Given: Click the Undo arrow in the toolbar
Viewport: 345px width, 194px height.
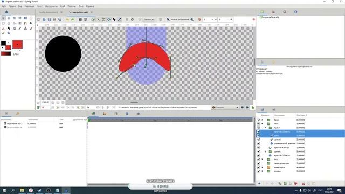Looking at the screenshot, I should (67, 19).
